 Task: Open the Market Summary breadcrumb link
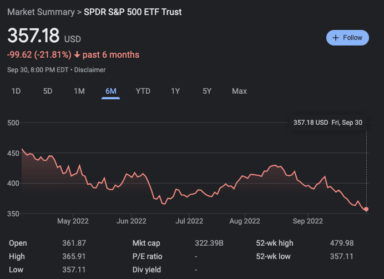[41, 12]
